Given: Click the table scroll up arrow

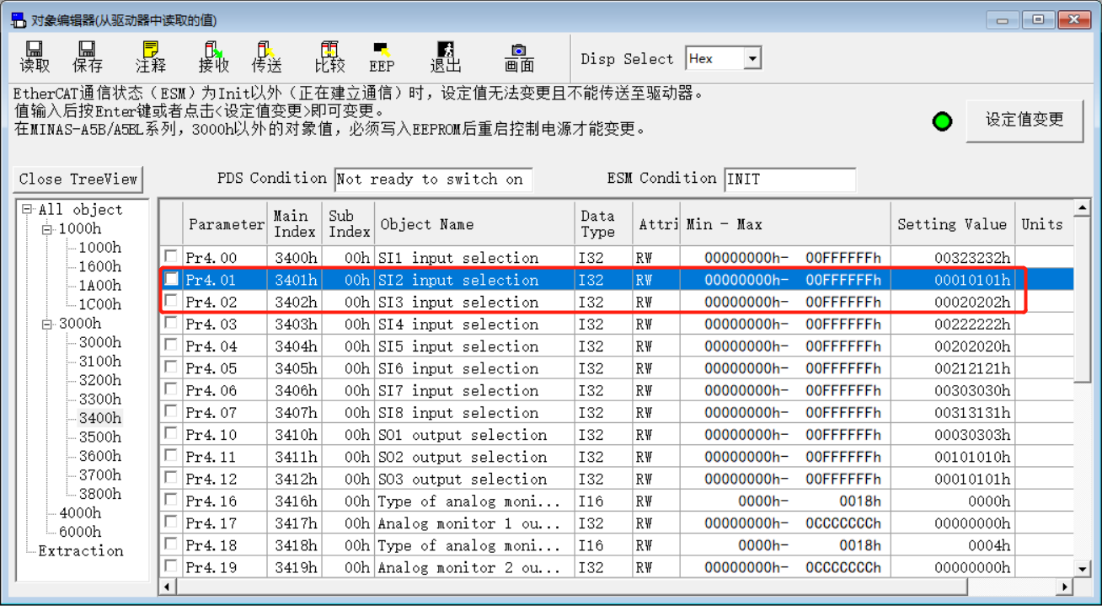Looking at the screenshot, I should coord(1083,207).
